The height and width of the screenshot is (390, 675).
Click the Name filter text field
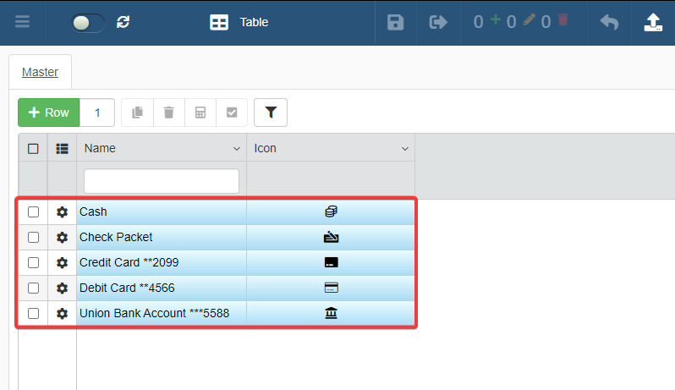point(162,181)
